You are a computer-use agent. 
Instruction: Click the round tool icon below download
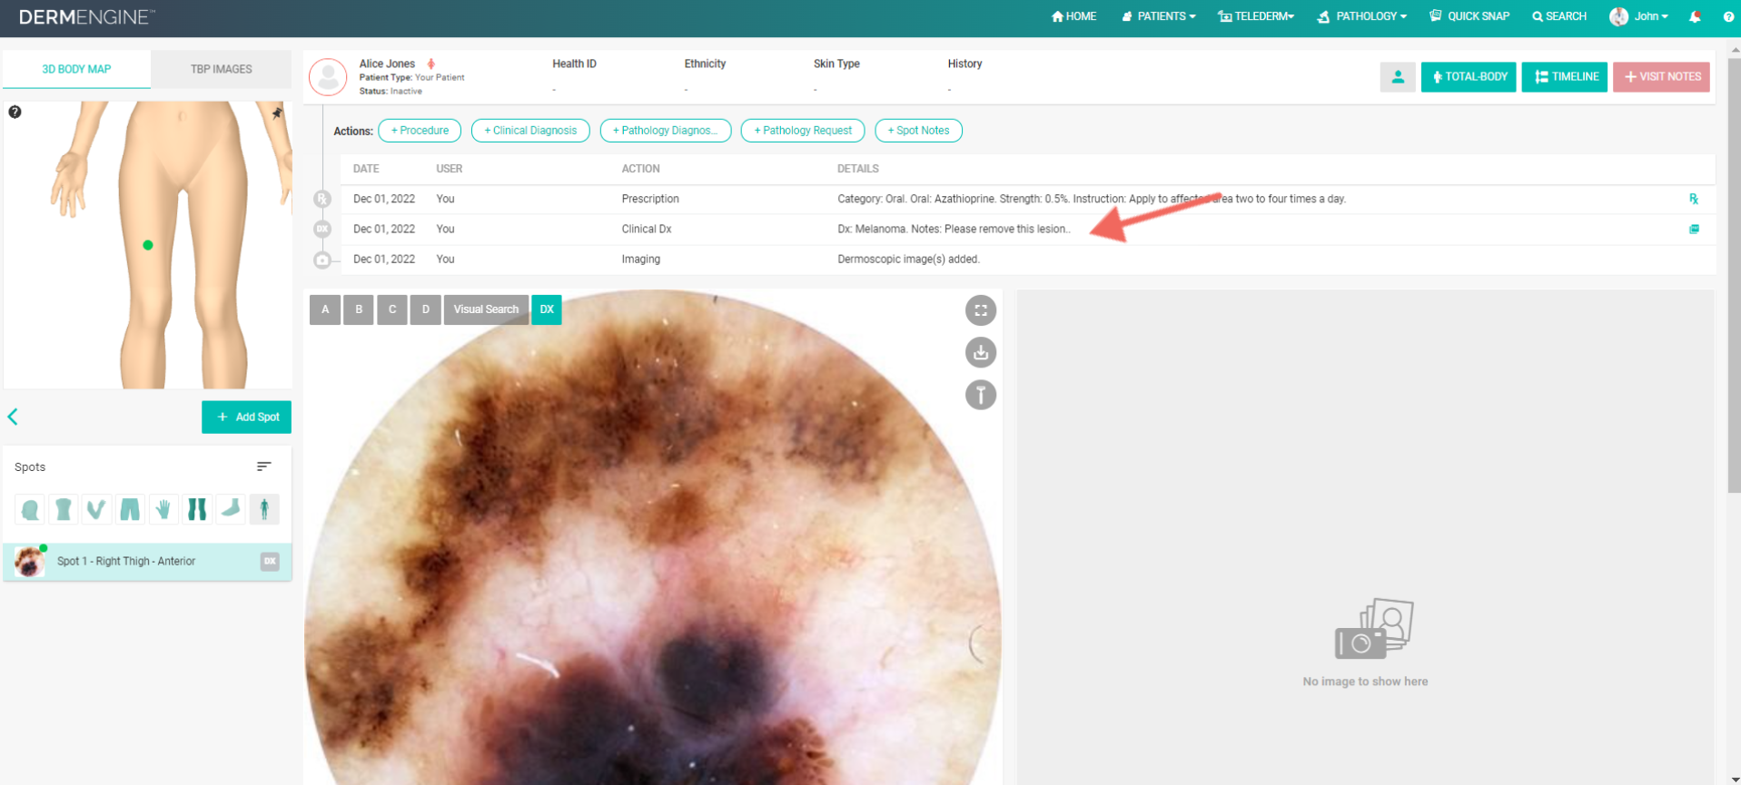981,395
